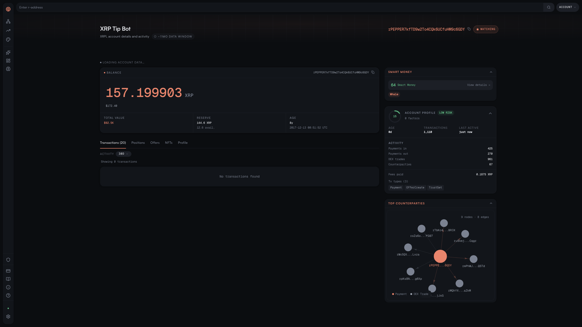Click the Counterparties row value 67

tap(491, 164)
